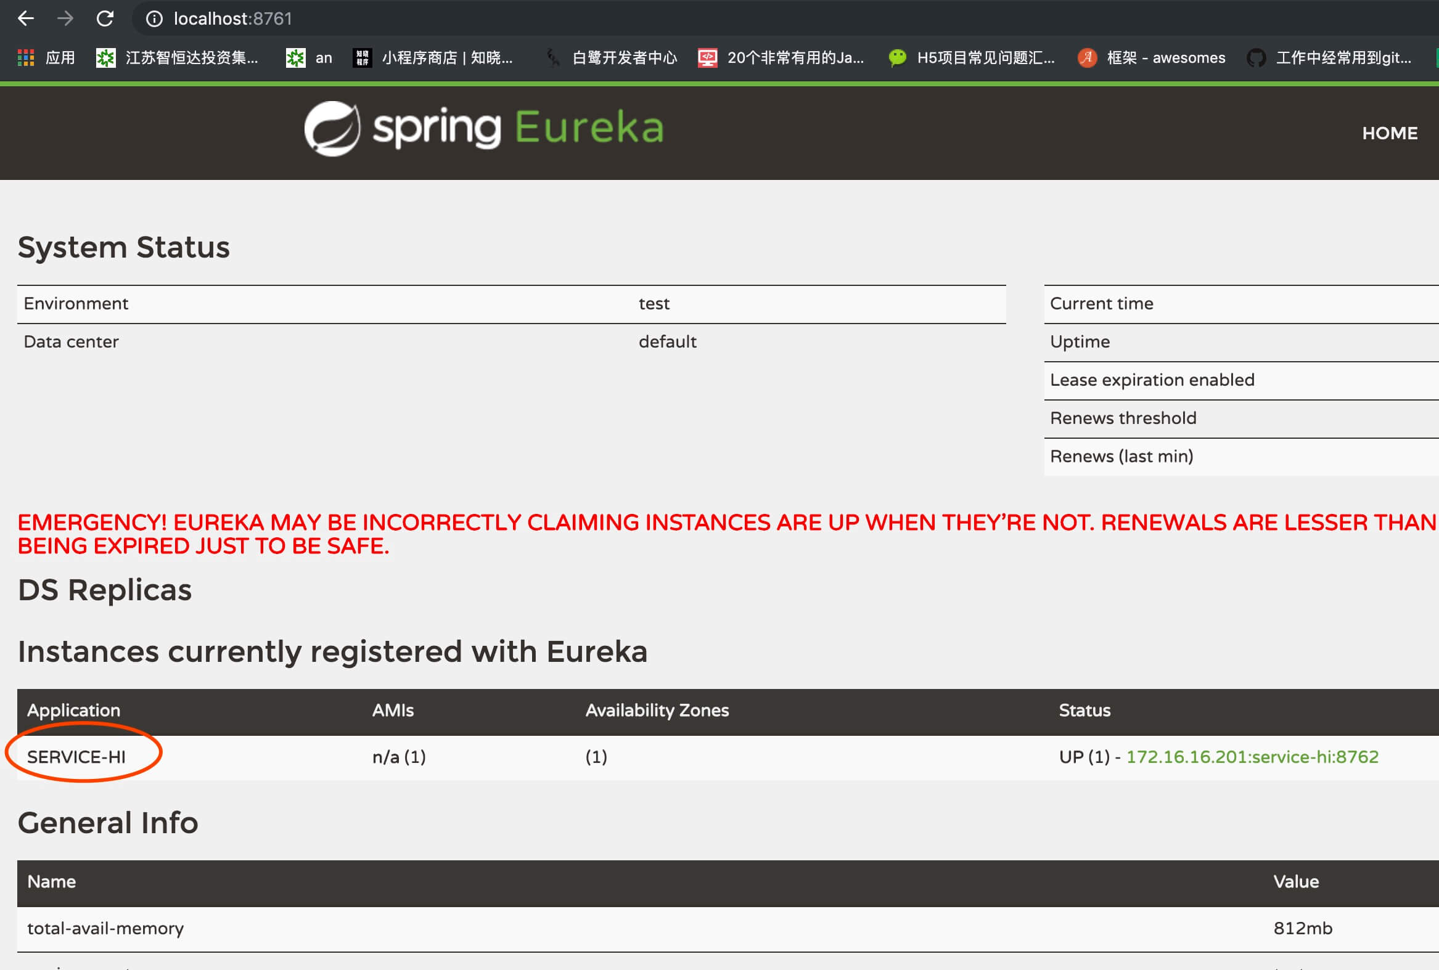This screenshot has width=1439, height=970.
Task: Click the Uptime label
Action: (1080, 341)
